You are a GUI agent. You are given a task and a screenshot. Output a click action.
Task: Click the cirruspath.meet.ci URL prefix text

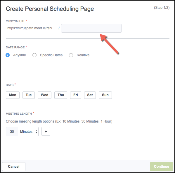pyautogui.click(x=30, y=28)
